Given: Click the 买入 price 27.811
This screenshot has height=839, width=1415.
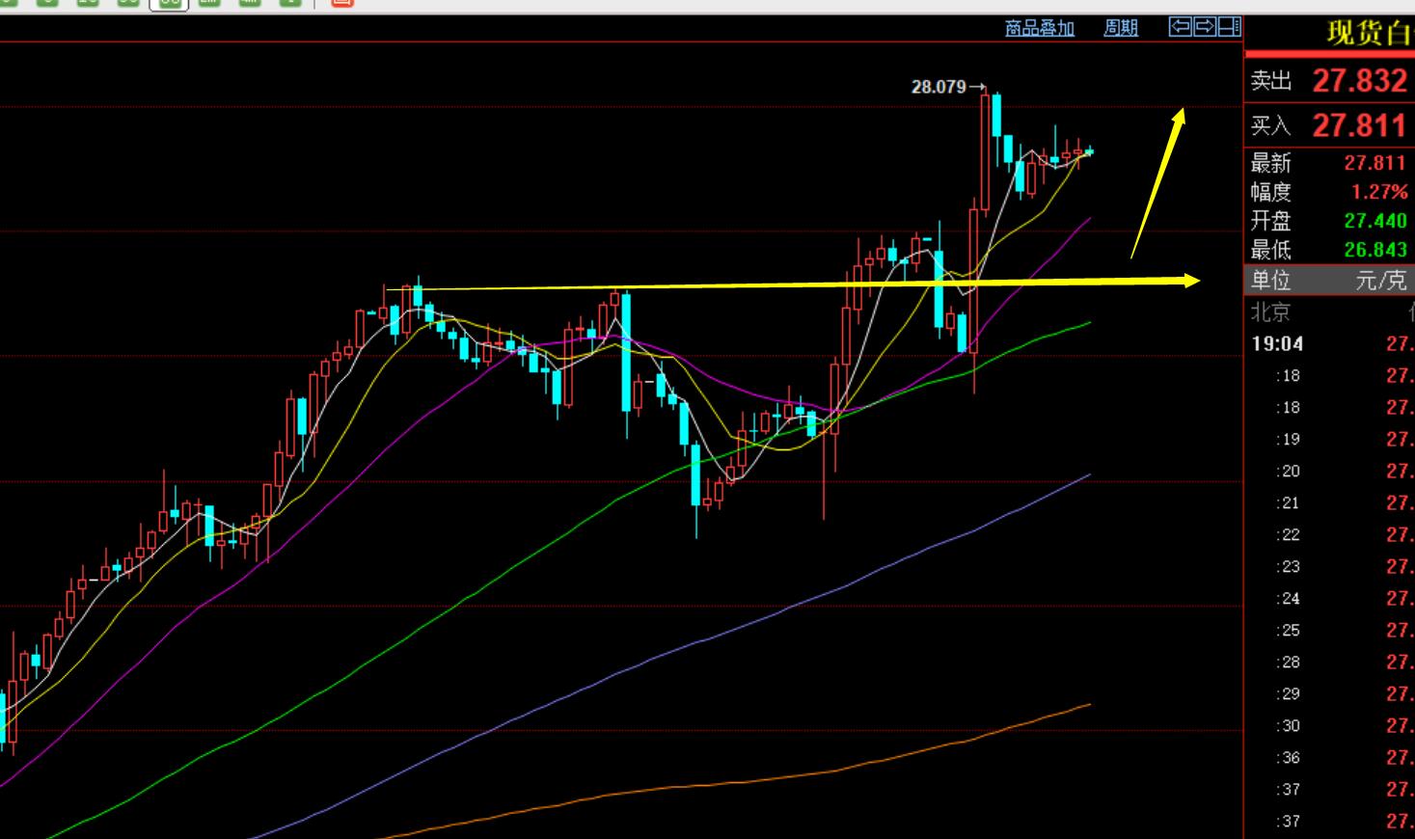Looking at the screenshot, I should tap(1360, 125).
